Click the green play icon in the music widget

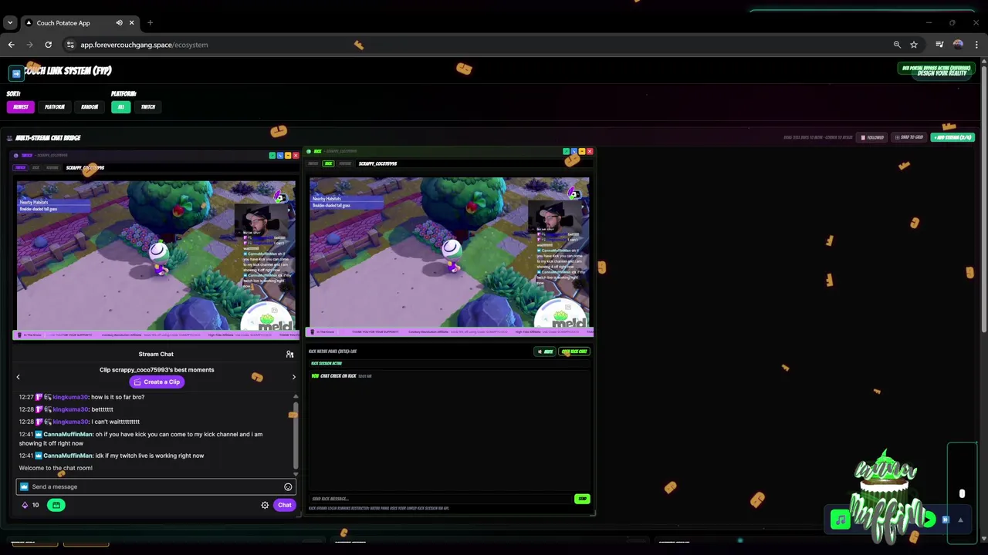pyautogui.click(x=928, y=520)
